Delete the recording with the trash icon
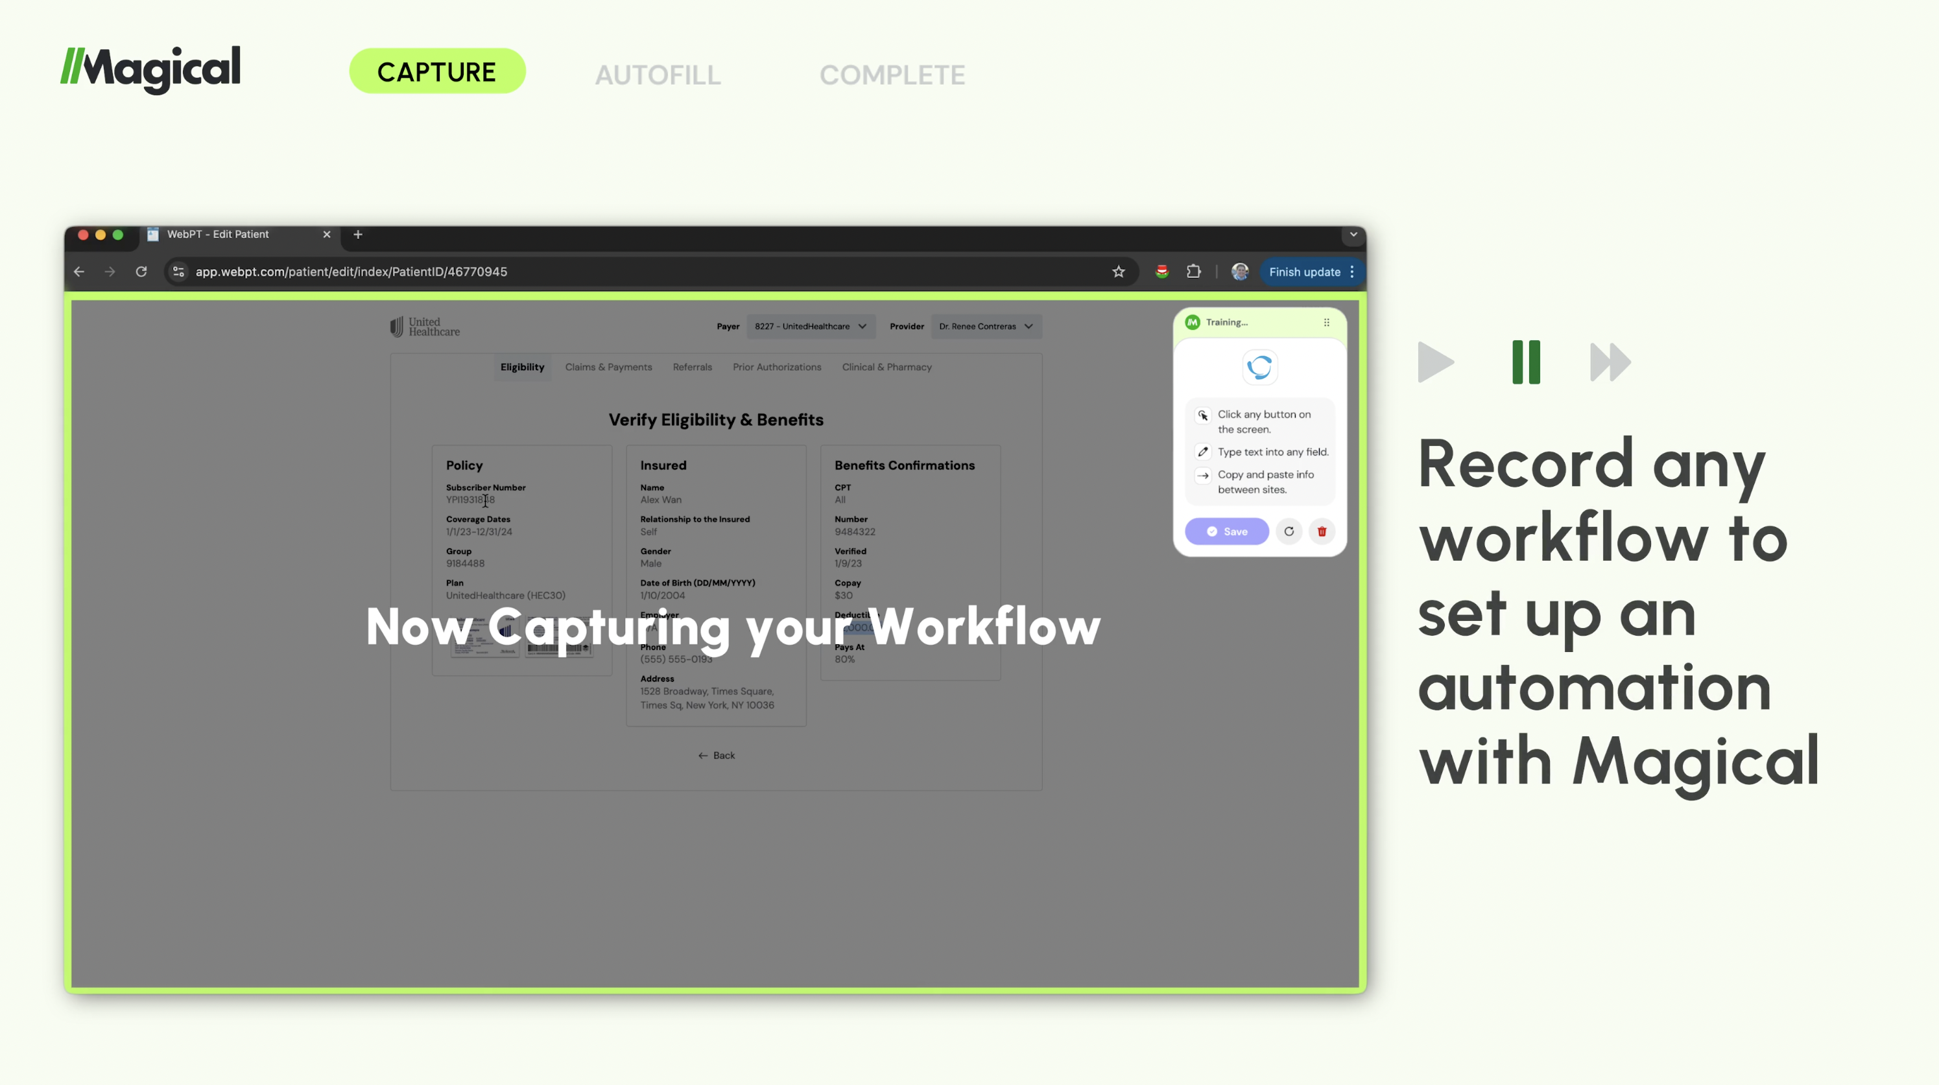Image resolution: width=1939 pixels, height=1085 pixels. pos(1322,531)
